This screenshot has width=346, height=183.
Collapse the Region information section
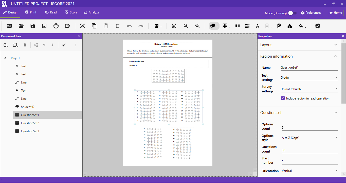pyautogui.click(x=336, y=56)
